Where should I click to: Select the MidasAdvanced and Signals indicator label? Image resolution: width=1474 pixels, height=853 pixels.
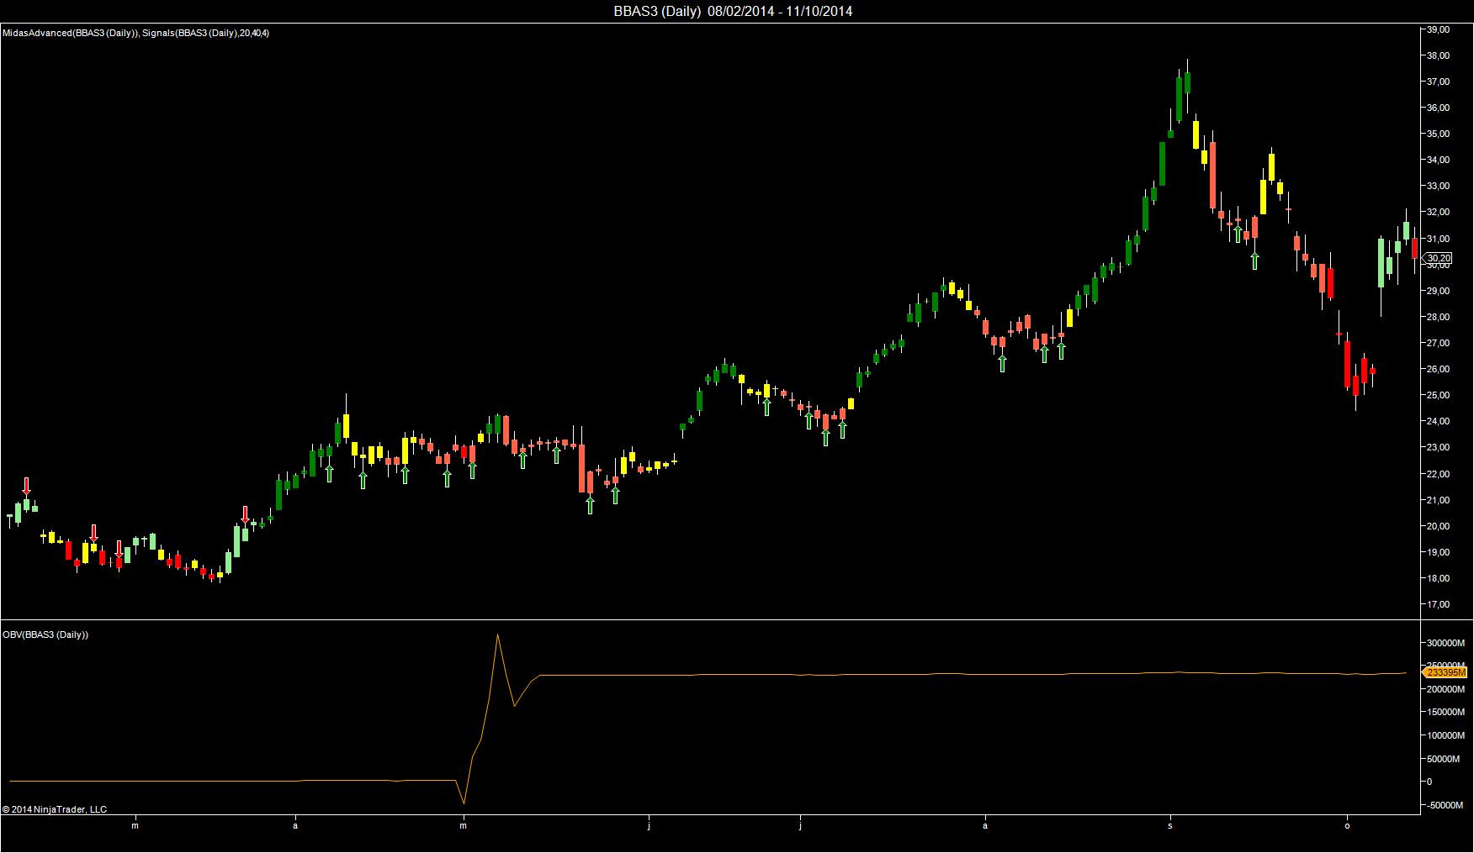tap(136, 33)
